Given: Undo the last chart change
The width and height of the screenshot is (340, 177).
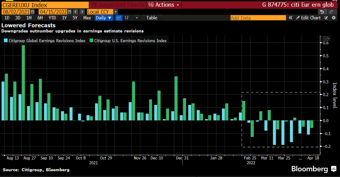Looking at the screenshot, I should click(x=322, y=12).
